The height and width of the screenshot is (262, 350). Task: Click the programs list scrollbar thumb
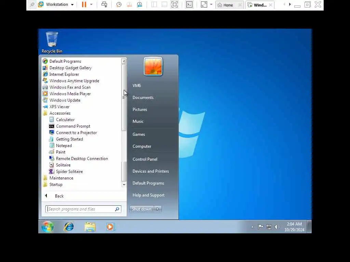124,98
